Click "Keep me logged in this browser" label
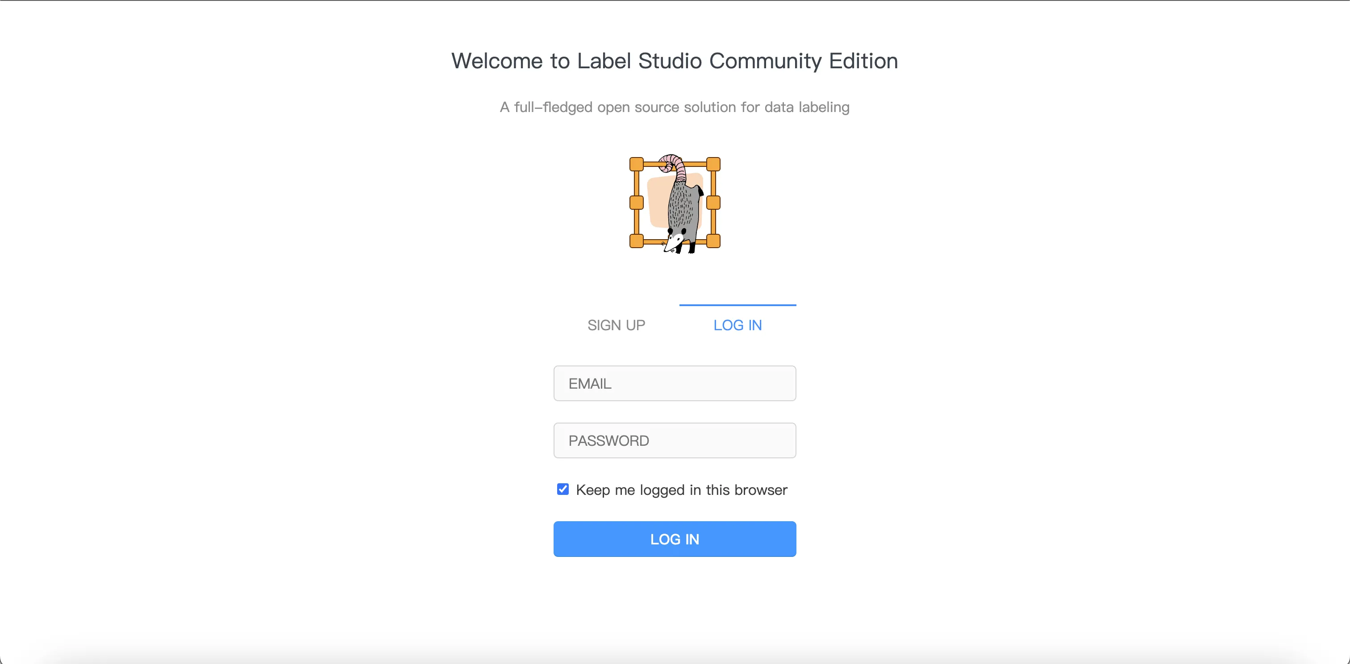The width and height of the screenshot is (1350, 664). (681, 490)
